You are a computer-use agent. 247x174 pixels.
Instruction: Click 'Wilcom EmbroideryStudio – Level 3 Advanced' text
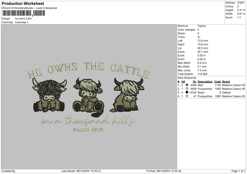pos(29,8)
